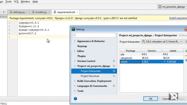This screenshot has height=105, width=187.
Task: Click the search magnifier icon in Settings
Action: click(x=75, y=35)
